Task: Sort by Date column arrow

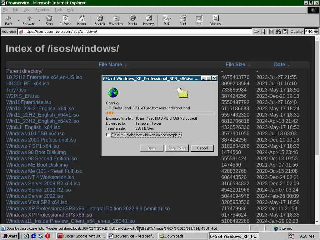Action: point(289,65)
